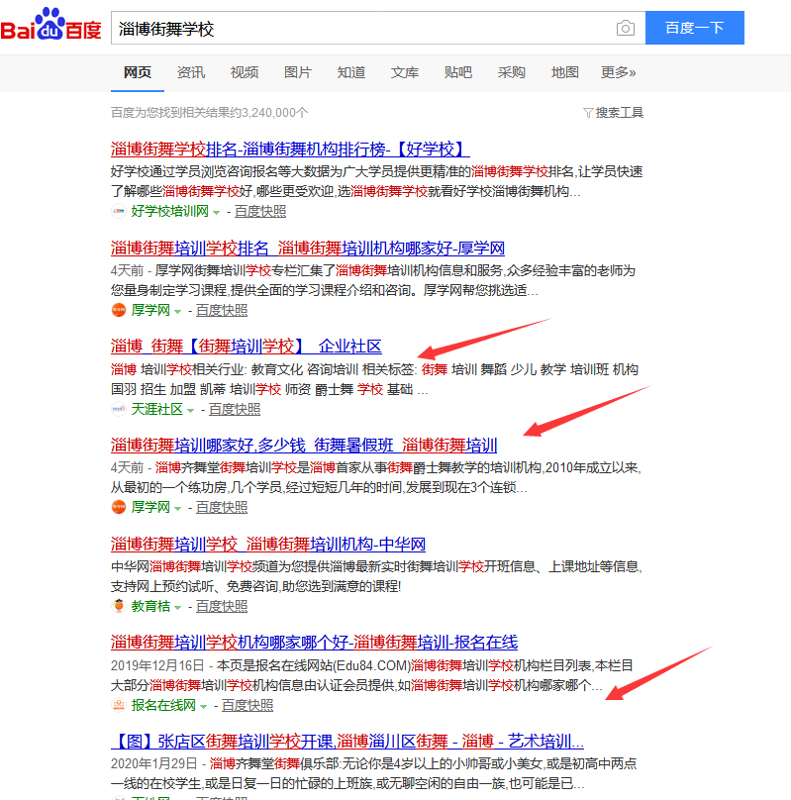The height and width of the screenshot is (800, 791).
Task: Click result count text 约3,240,000个
Action: tap(268, 113)
